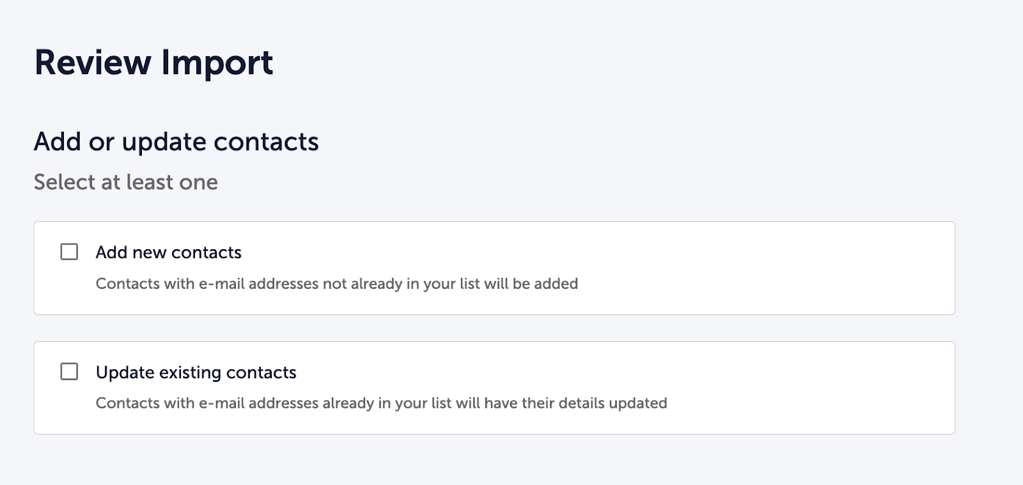Click the word "Import" in the title
Viewport: 1023px width, 485px height.
click(217, 63)
